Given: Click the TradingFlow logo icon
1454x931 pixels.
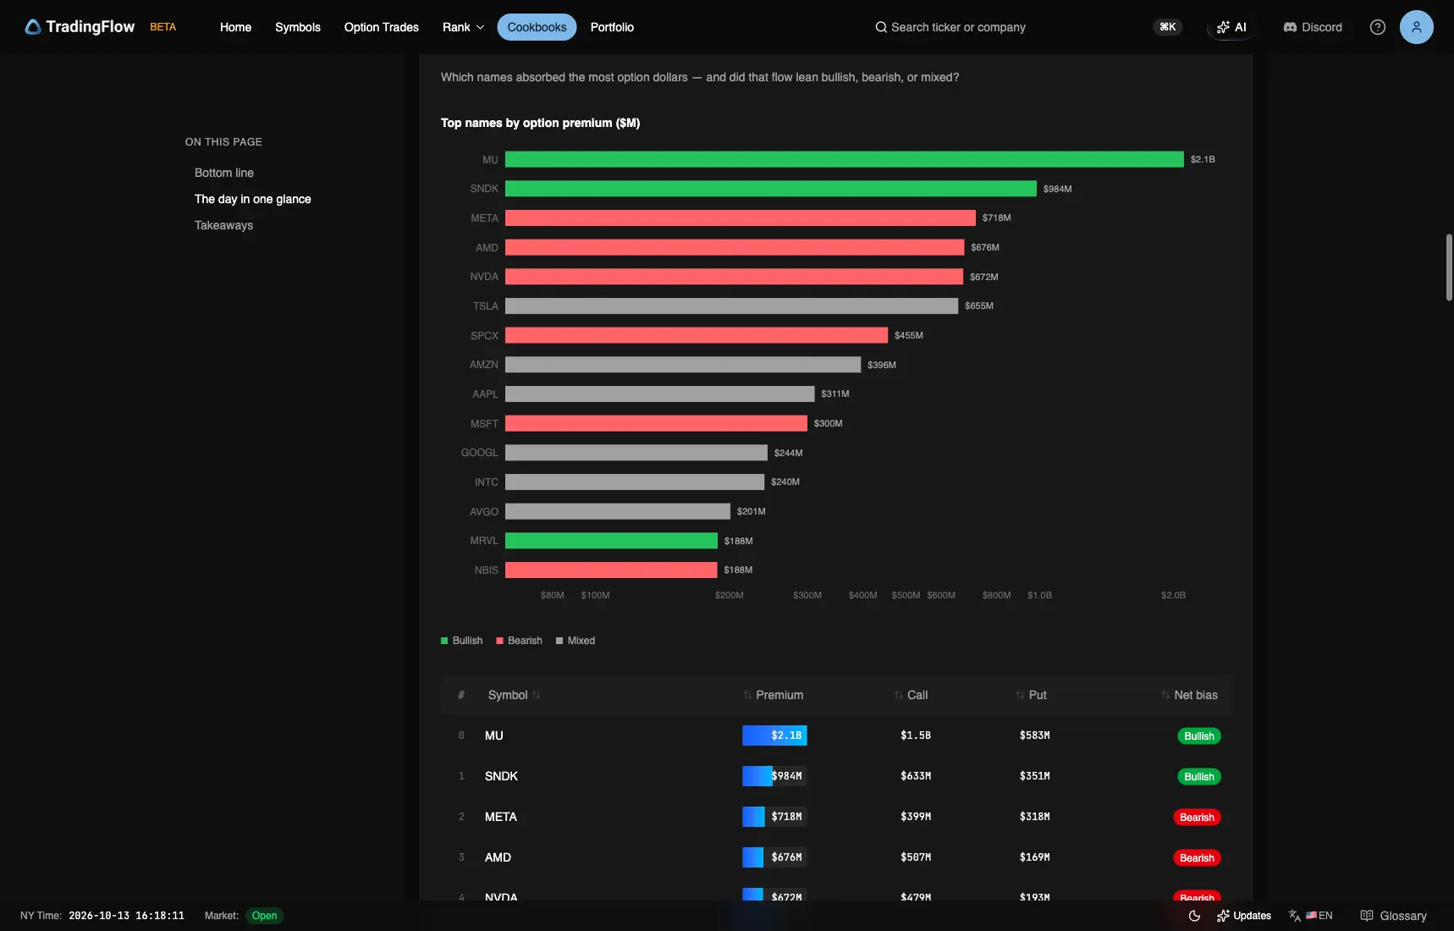Looking at the screenshot, I should coord(33,27).
